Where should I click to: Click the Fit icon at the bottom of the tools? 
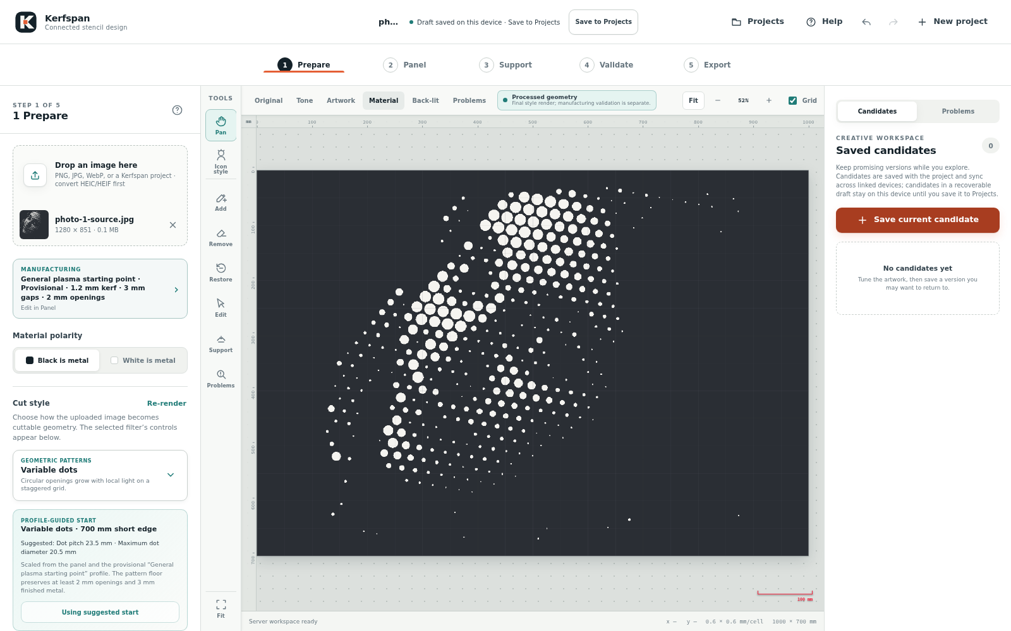[221, 609]
